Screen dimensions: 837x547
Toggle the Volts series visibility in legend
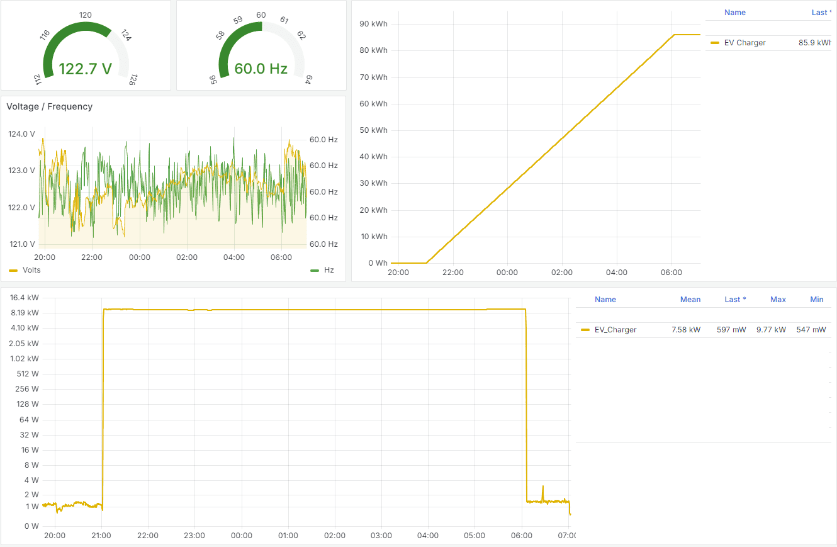[x=31, y=270]
